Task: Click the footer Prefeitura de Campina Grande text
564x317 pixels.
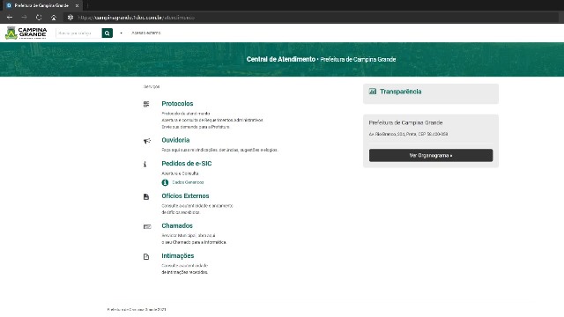Action: (x=137, y=309)
